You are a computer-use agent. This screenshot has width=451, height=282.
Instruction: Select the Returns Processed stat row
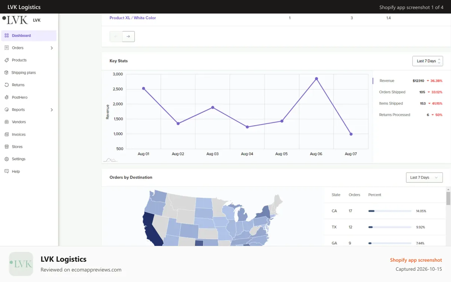pyautogui.click(x=411, y=115)
